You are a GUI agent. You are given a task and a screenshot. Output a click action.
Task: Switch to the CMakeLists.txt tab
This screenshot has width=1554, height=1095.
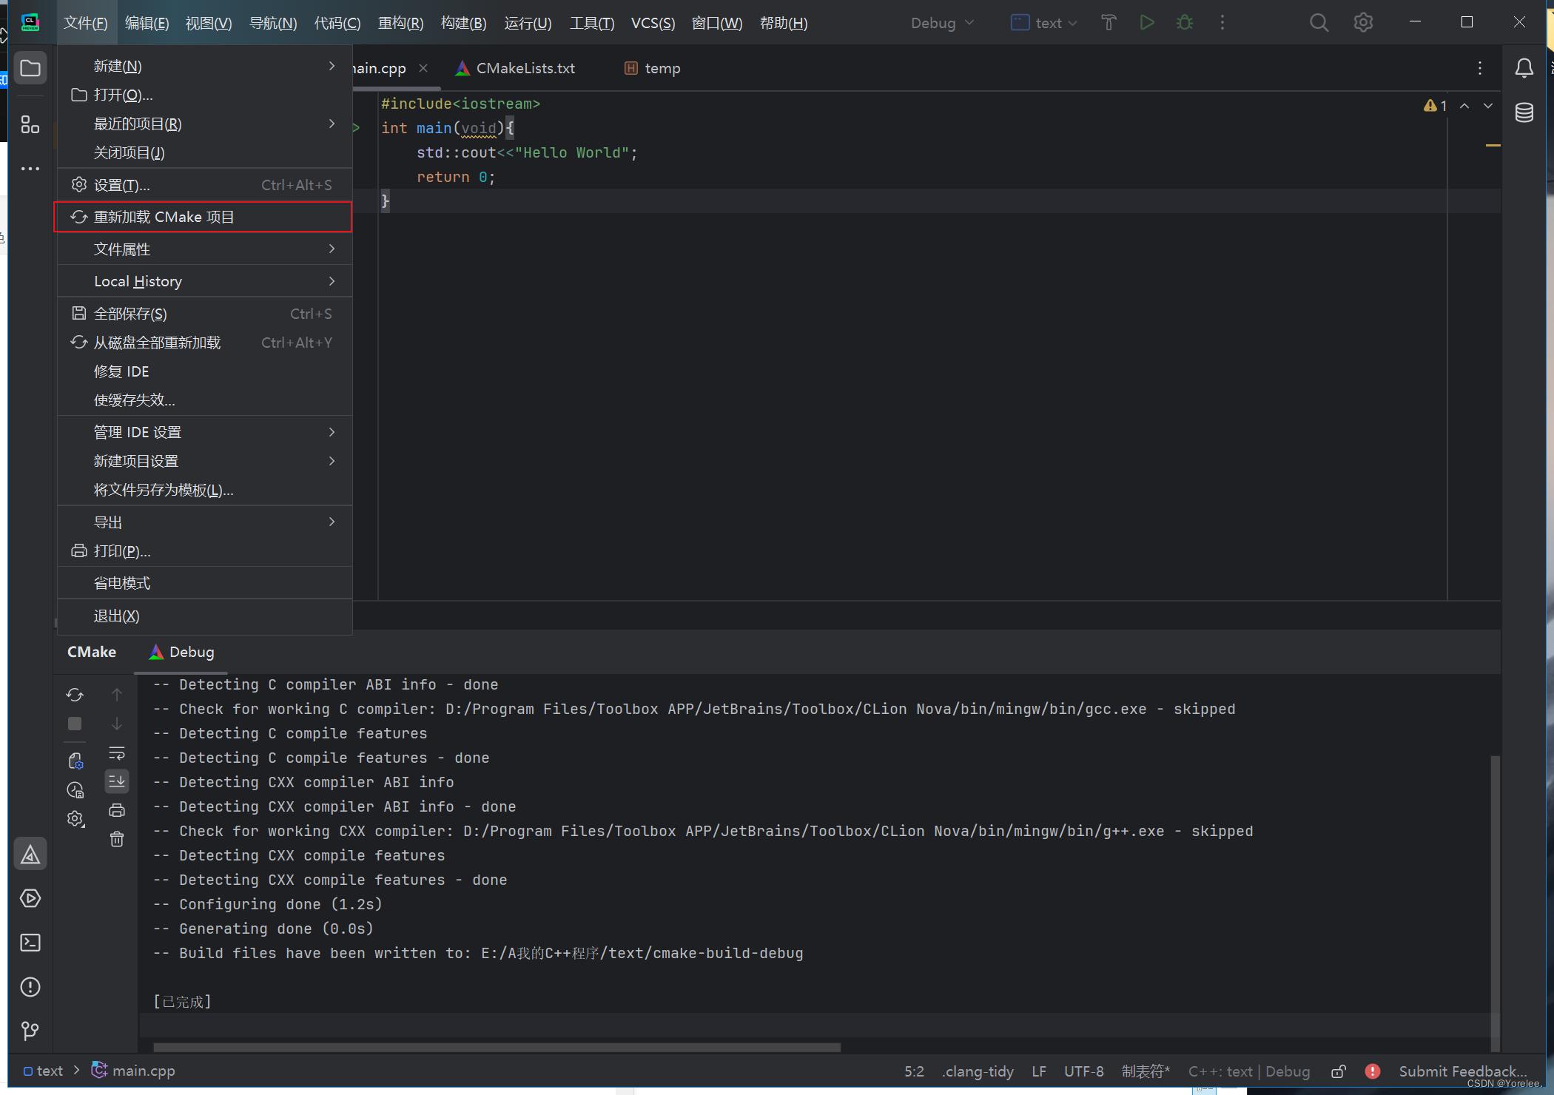pos(516,69)
